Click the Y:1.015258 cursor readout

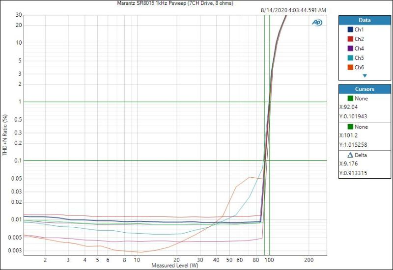coord(356,144)
